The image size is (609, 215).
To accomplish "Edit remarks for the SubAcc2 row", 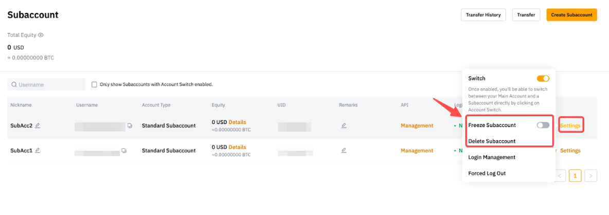I will point(344,126).
